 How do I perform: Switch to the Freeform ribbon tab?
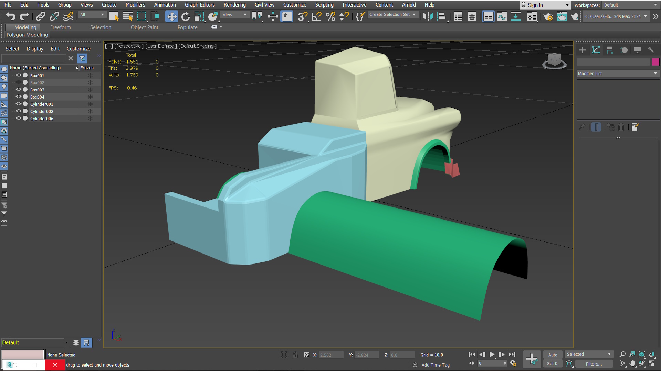coord(60,27)
